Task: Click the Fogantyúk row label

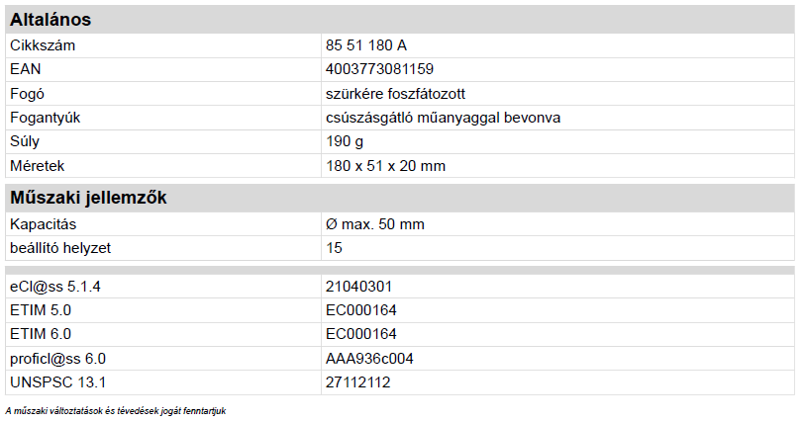Action: click(45, 118)
